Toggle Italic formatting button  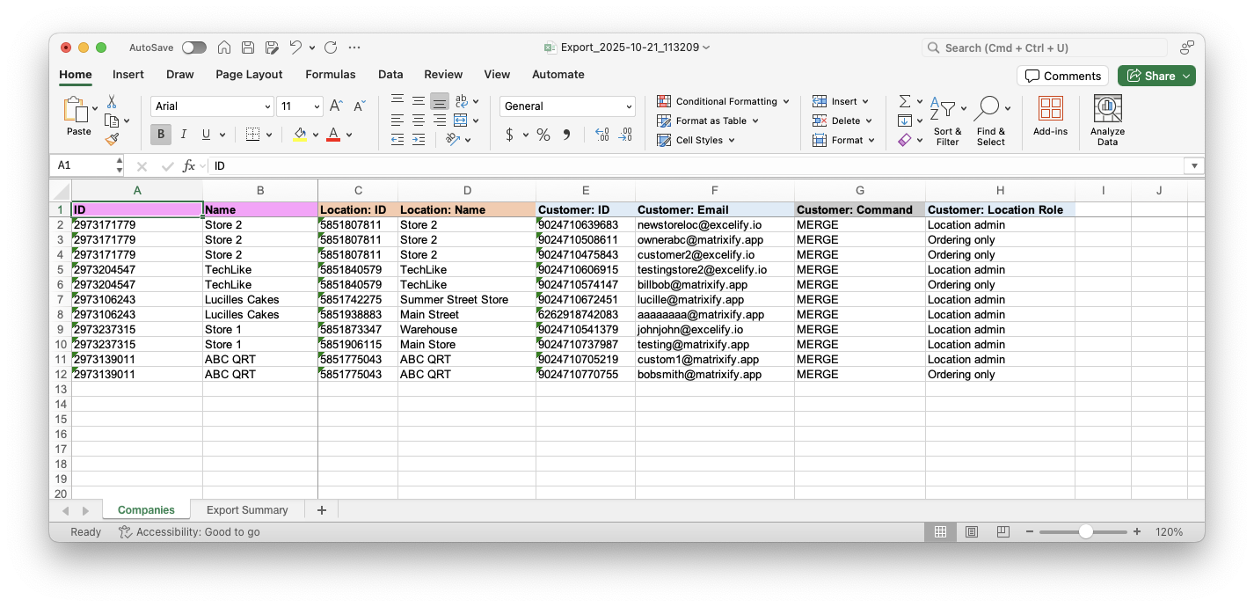click(x=184, y=135)
